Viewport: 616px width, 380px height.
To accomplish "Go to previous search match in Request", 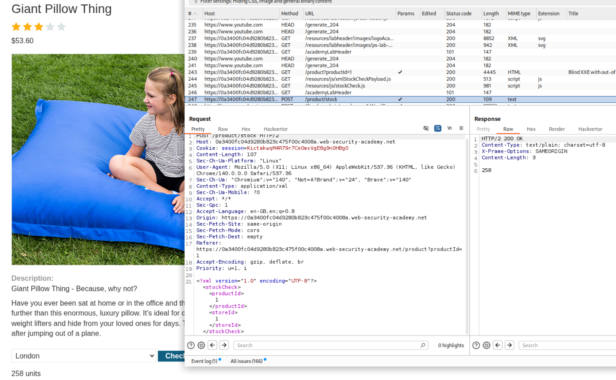I will pyautogui.click(x=213, y=345).
